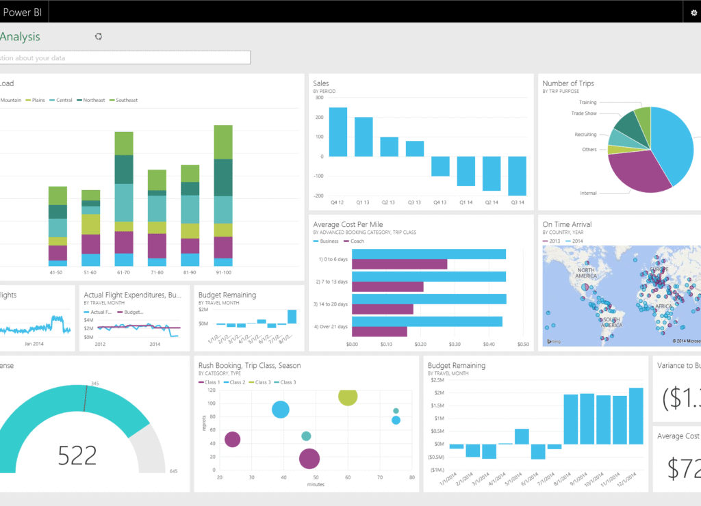This screenshot has width=701, height=506.
Task: Open the Average Cost Per Mile title
Action: tap(348, 225)
